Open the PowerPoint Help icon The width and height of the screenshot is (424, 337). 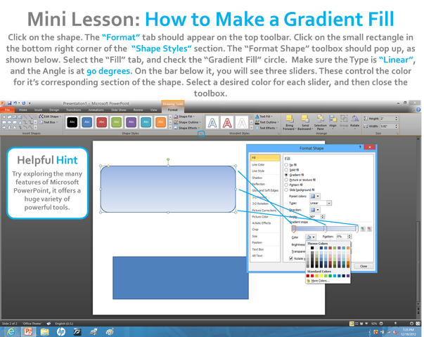click(418, 110)
